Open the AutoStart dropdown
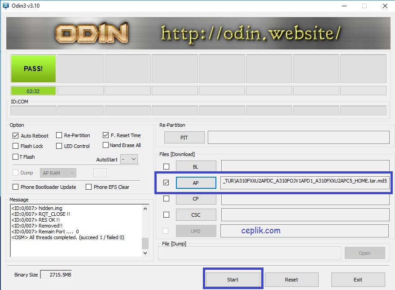Image resolution: width=395 pixels, height=290 pixels. (x=129, y=159)
